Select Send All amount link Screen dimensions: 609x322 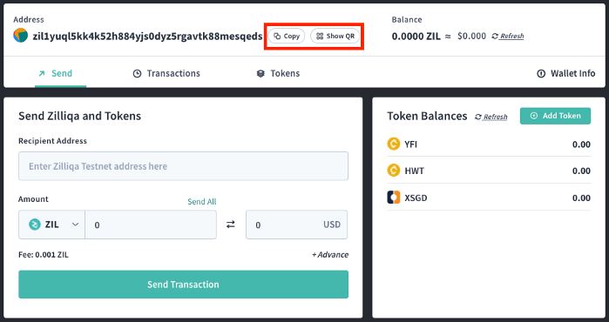point(201,202)
